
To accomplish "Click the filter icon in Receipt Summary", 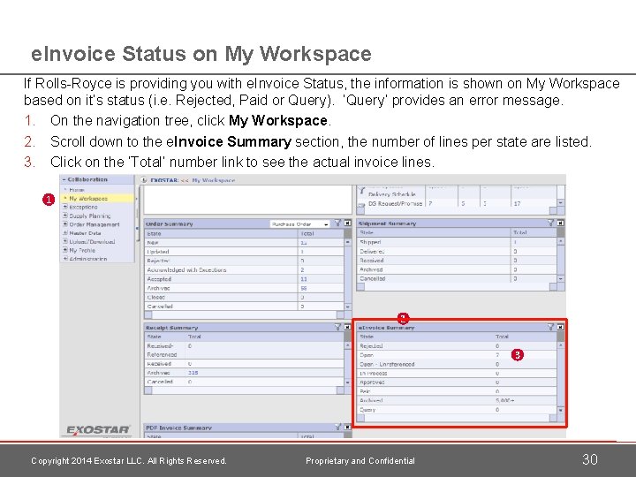I will click(x=337, y=327).
